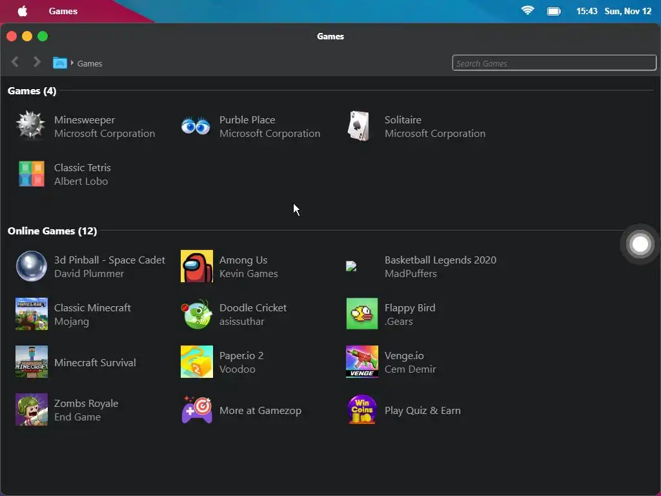Screen dimensions: 661x496
Task: Click the Games folder icon in the breadcrumb
Action: 60,63
